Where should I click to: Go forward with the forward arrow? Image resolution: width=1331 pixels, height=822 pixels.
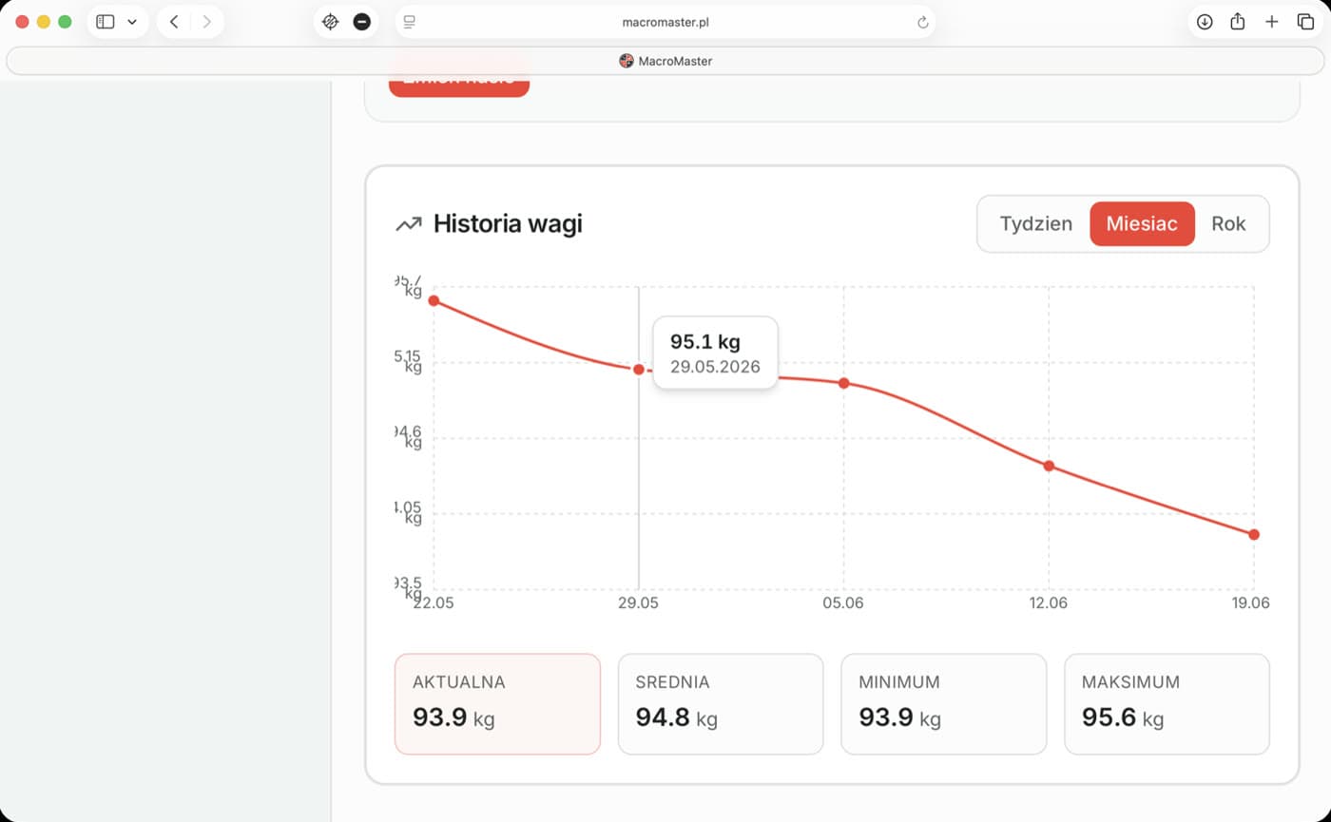[x=206, y=22]
